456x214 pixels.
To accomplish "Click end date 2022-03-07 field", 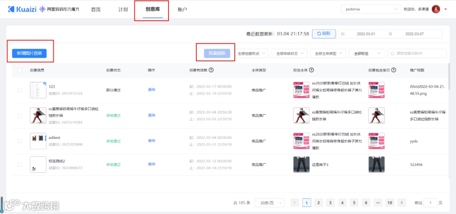I will point(415,34).
